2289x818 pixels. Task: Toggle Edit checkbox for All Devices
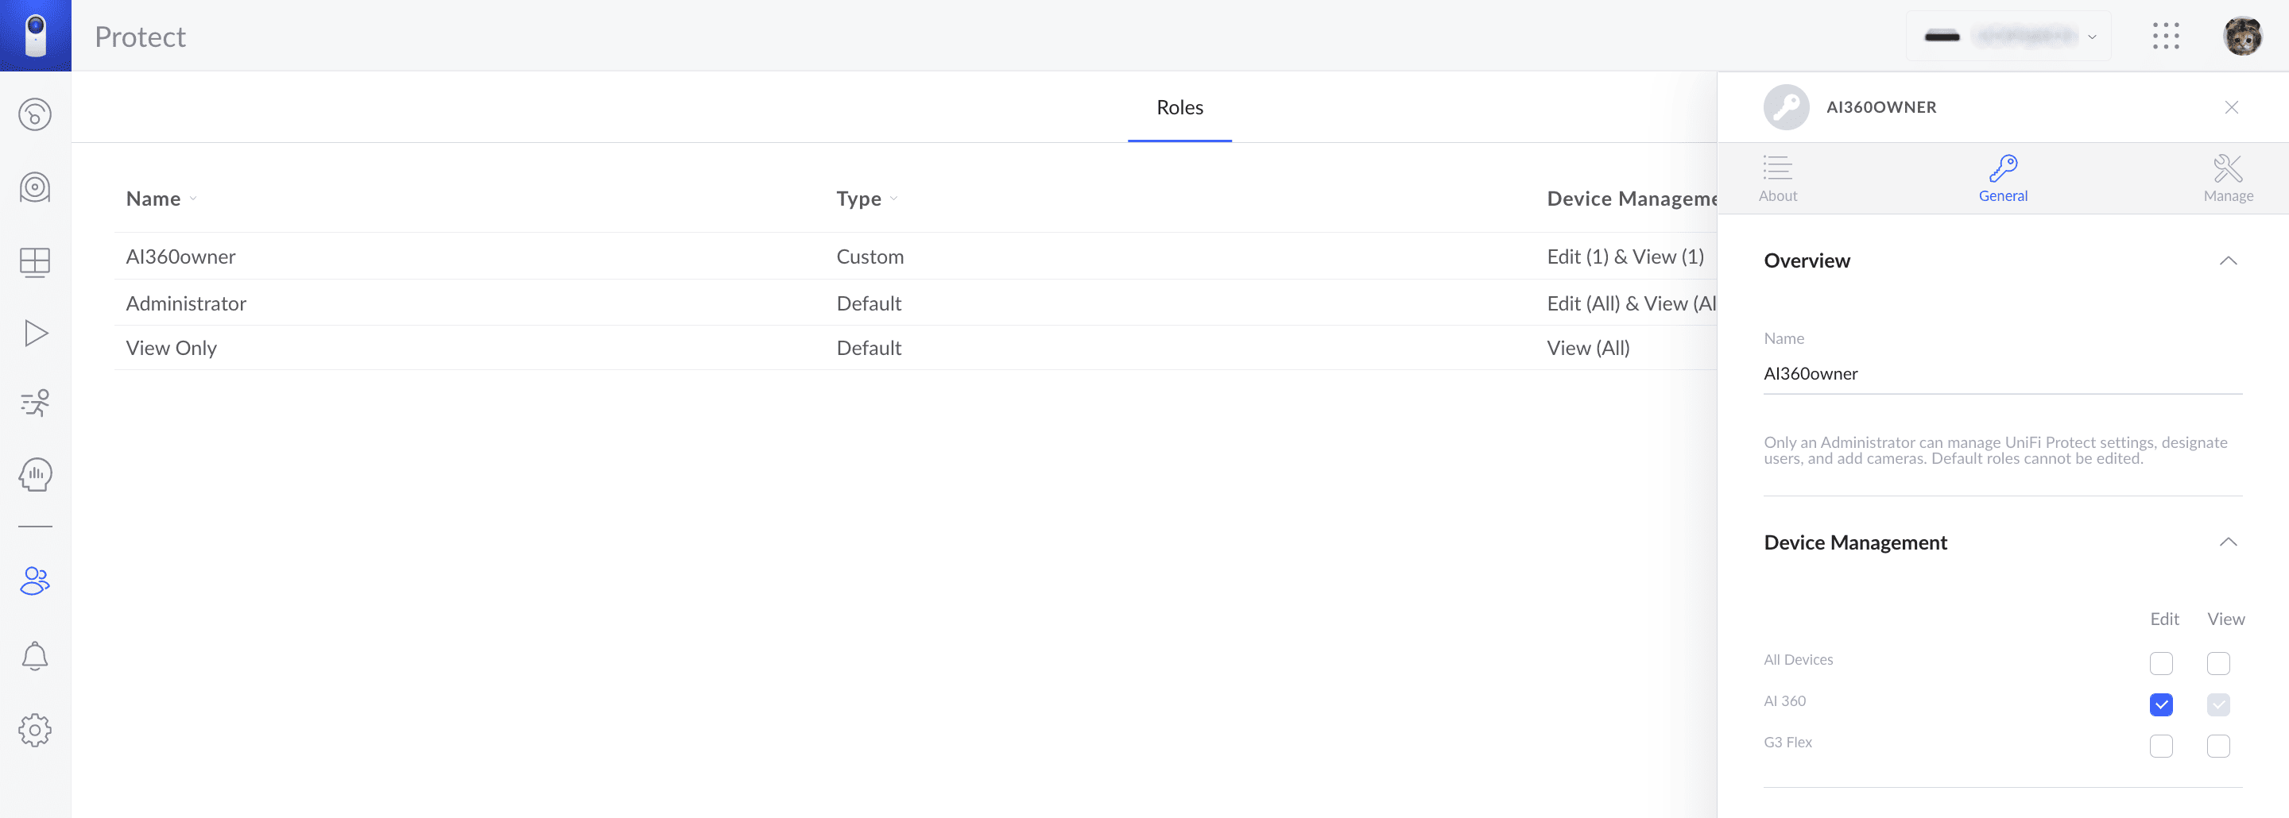[2161, 663]
